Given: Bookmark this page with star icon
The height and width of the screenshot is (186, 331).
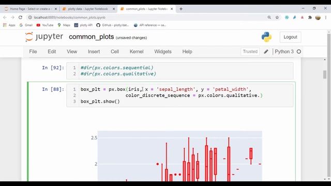Looking at the screenshot, I should click(x=277, y=18).
